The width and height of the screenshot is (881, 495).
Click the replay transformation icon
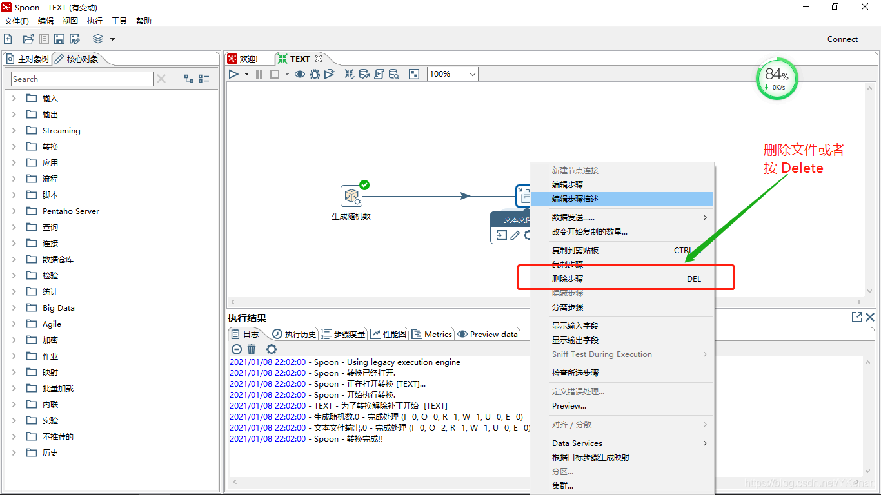pyautogui.click(x=330, y=74)
